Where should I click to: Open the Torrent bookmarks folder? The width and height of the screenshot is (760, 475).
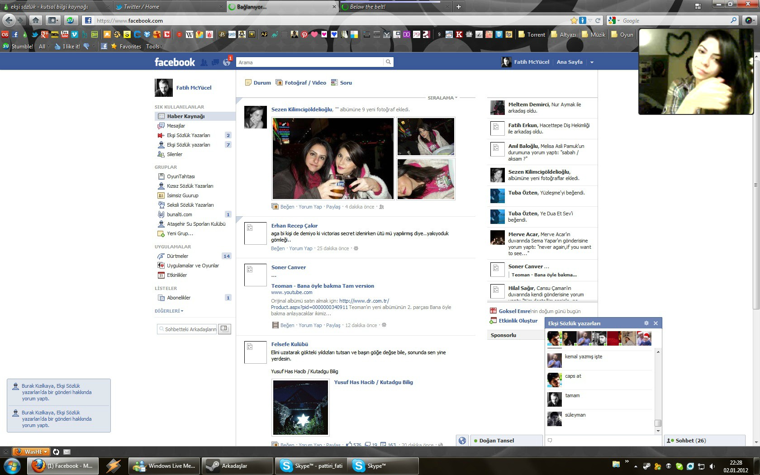pos(532,34)
